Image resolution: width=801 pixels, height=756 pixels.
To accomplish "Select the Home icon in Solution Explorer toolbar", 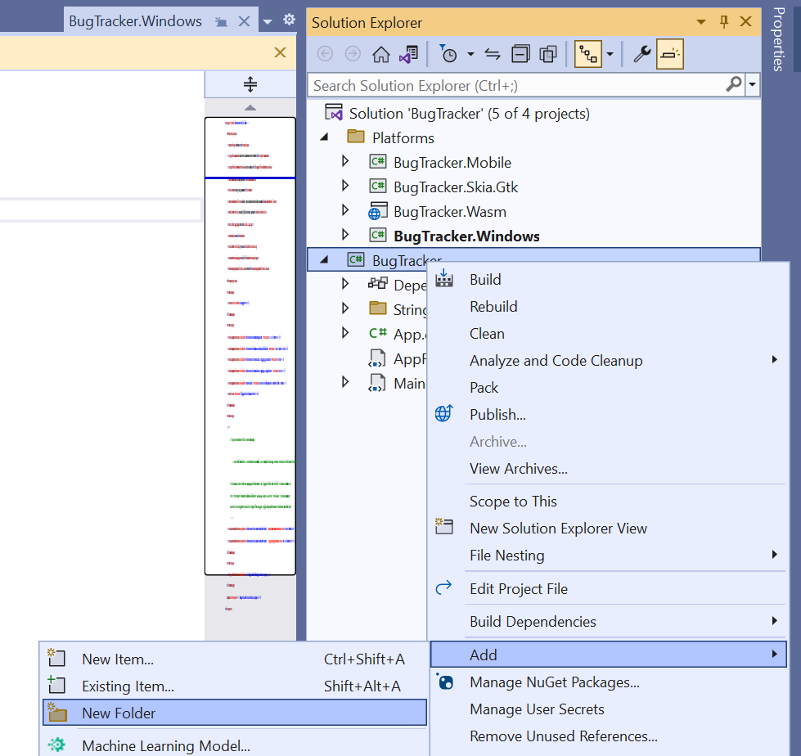I will point(380,53).
